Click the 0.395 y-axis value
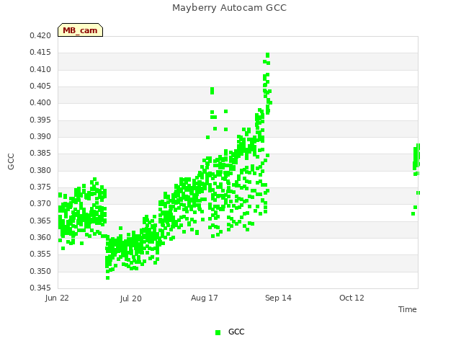Screen dimensions: 461x346 [40, 120]
